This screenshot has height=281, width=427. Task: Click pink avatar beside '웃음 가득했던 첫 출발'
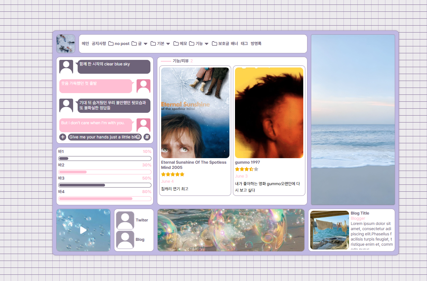point(143,86)
